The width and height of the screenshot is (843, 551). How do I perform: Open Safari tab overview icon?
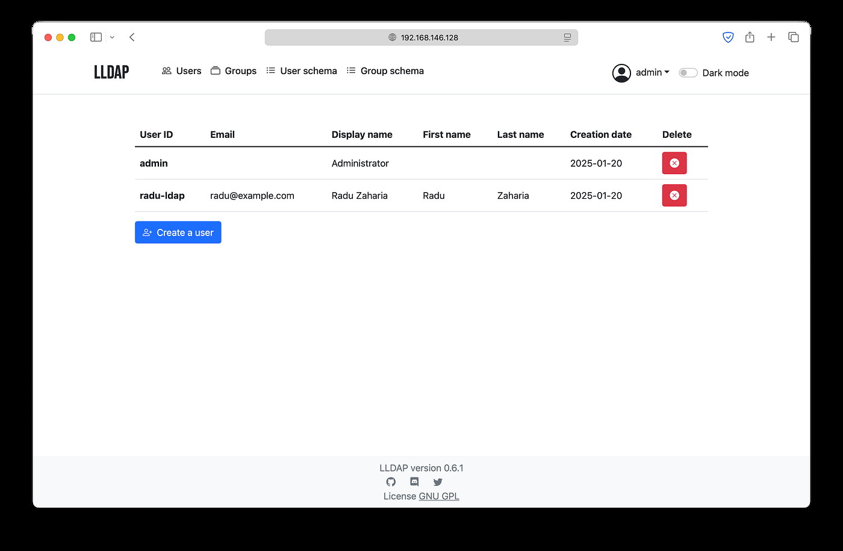(x=794, y=37)
